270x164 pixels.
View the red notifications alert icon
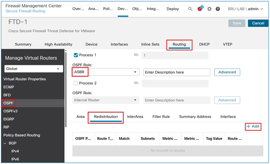pos(200,8)
